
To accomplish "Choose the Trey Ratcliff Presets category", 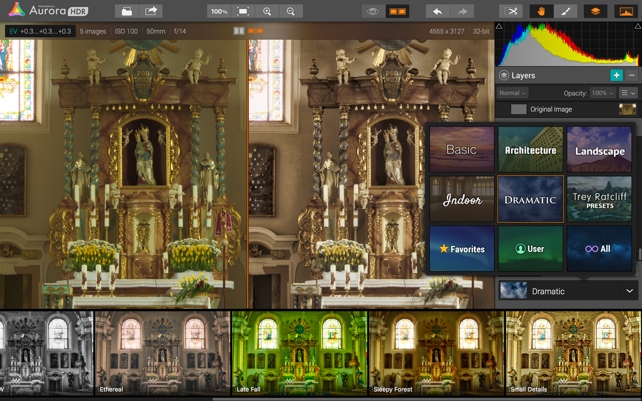I will [599, 199].
